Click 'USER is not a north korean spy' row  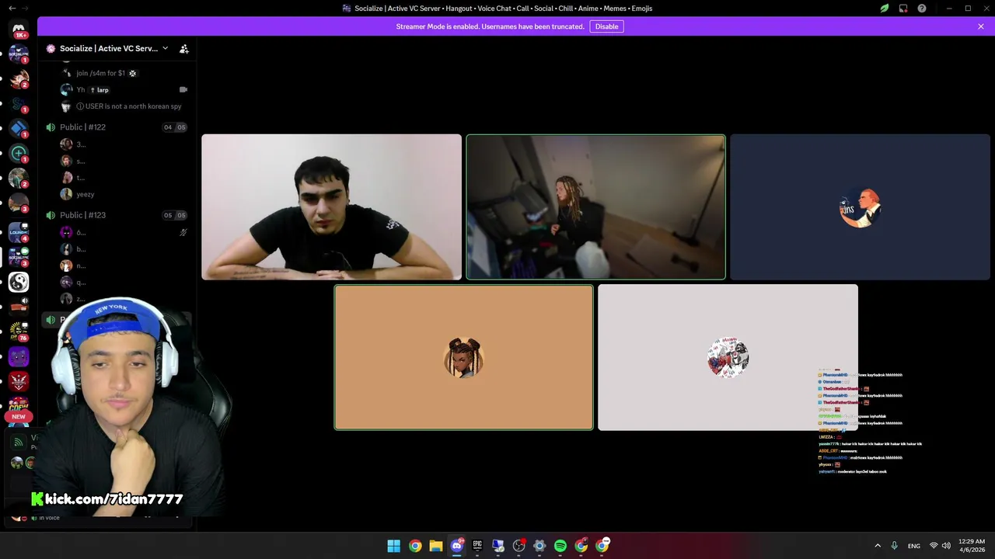coord(124,106)
